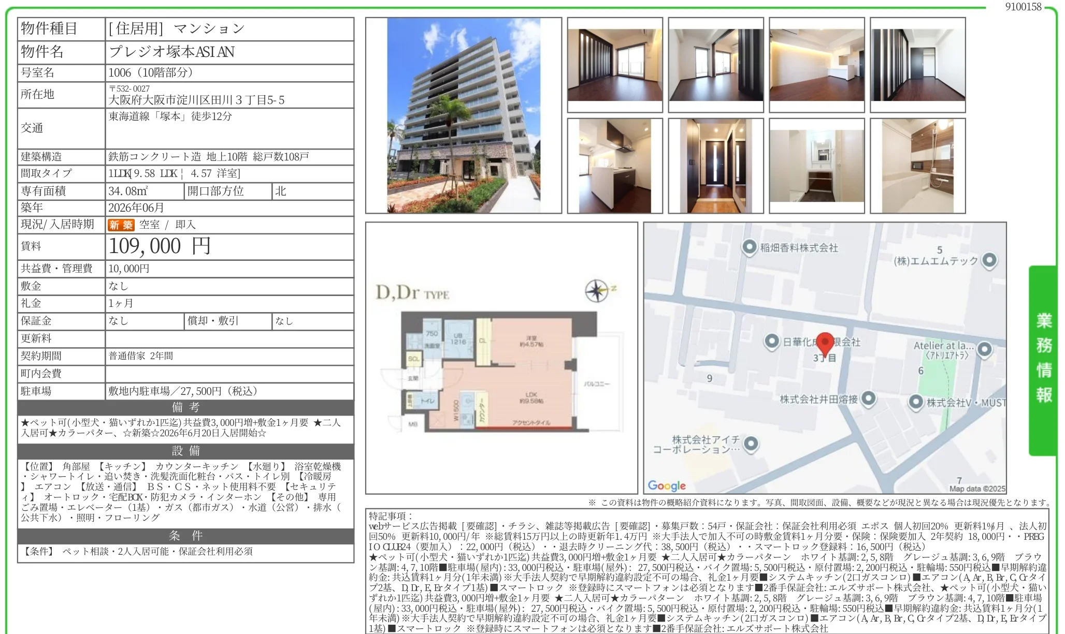Click the 特記事項： heading

point(391,516)
